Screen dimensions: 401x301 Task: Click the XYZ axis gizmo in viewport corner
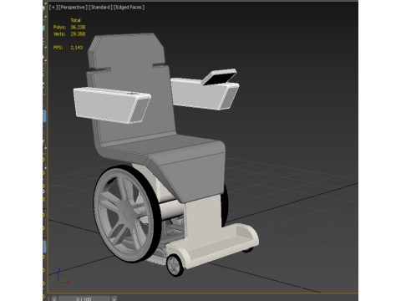(x=63, y=277)
